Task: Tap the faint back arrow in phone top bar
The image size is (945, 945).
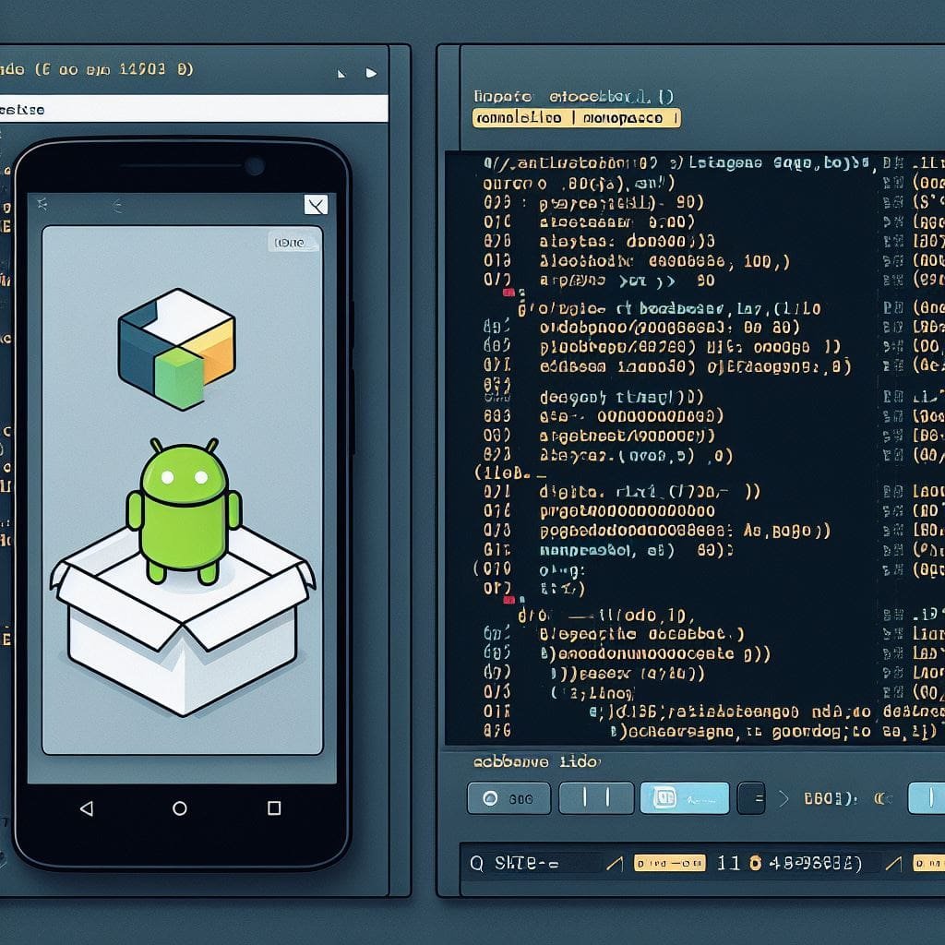Action: pos(118,207)
